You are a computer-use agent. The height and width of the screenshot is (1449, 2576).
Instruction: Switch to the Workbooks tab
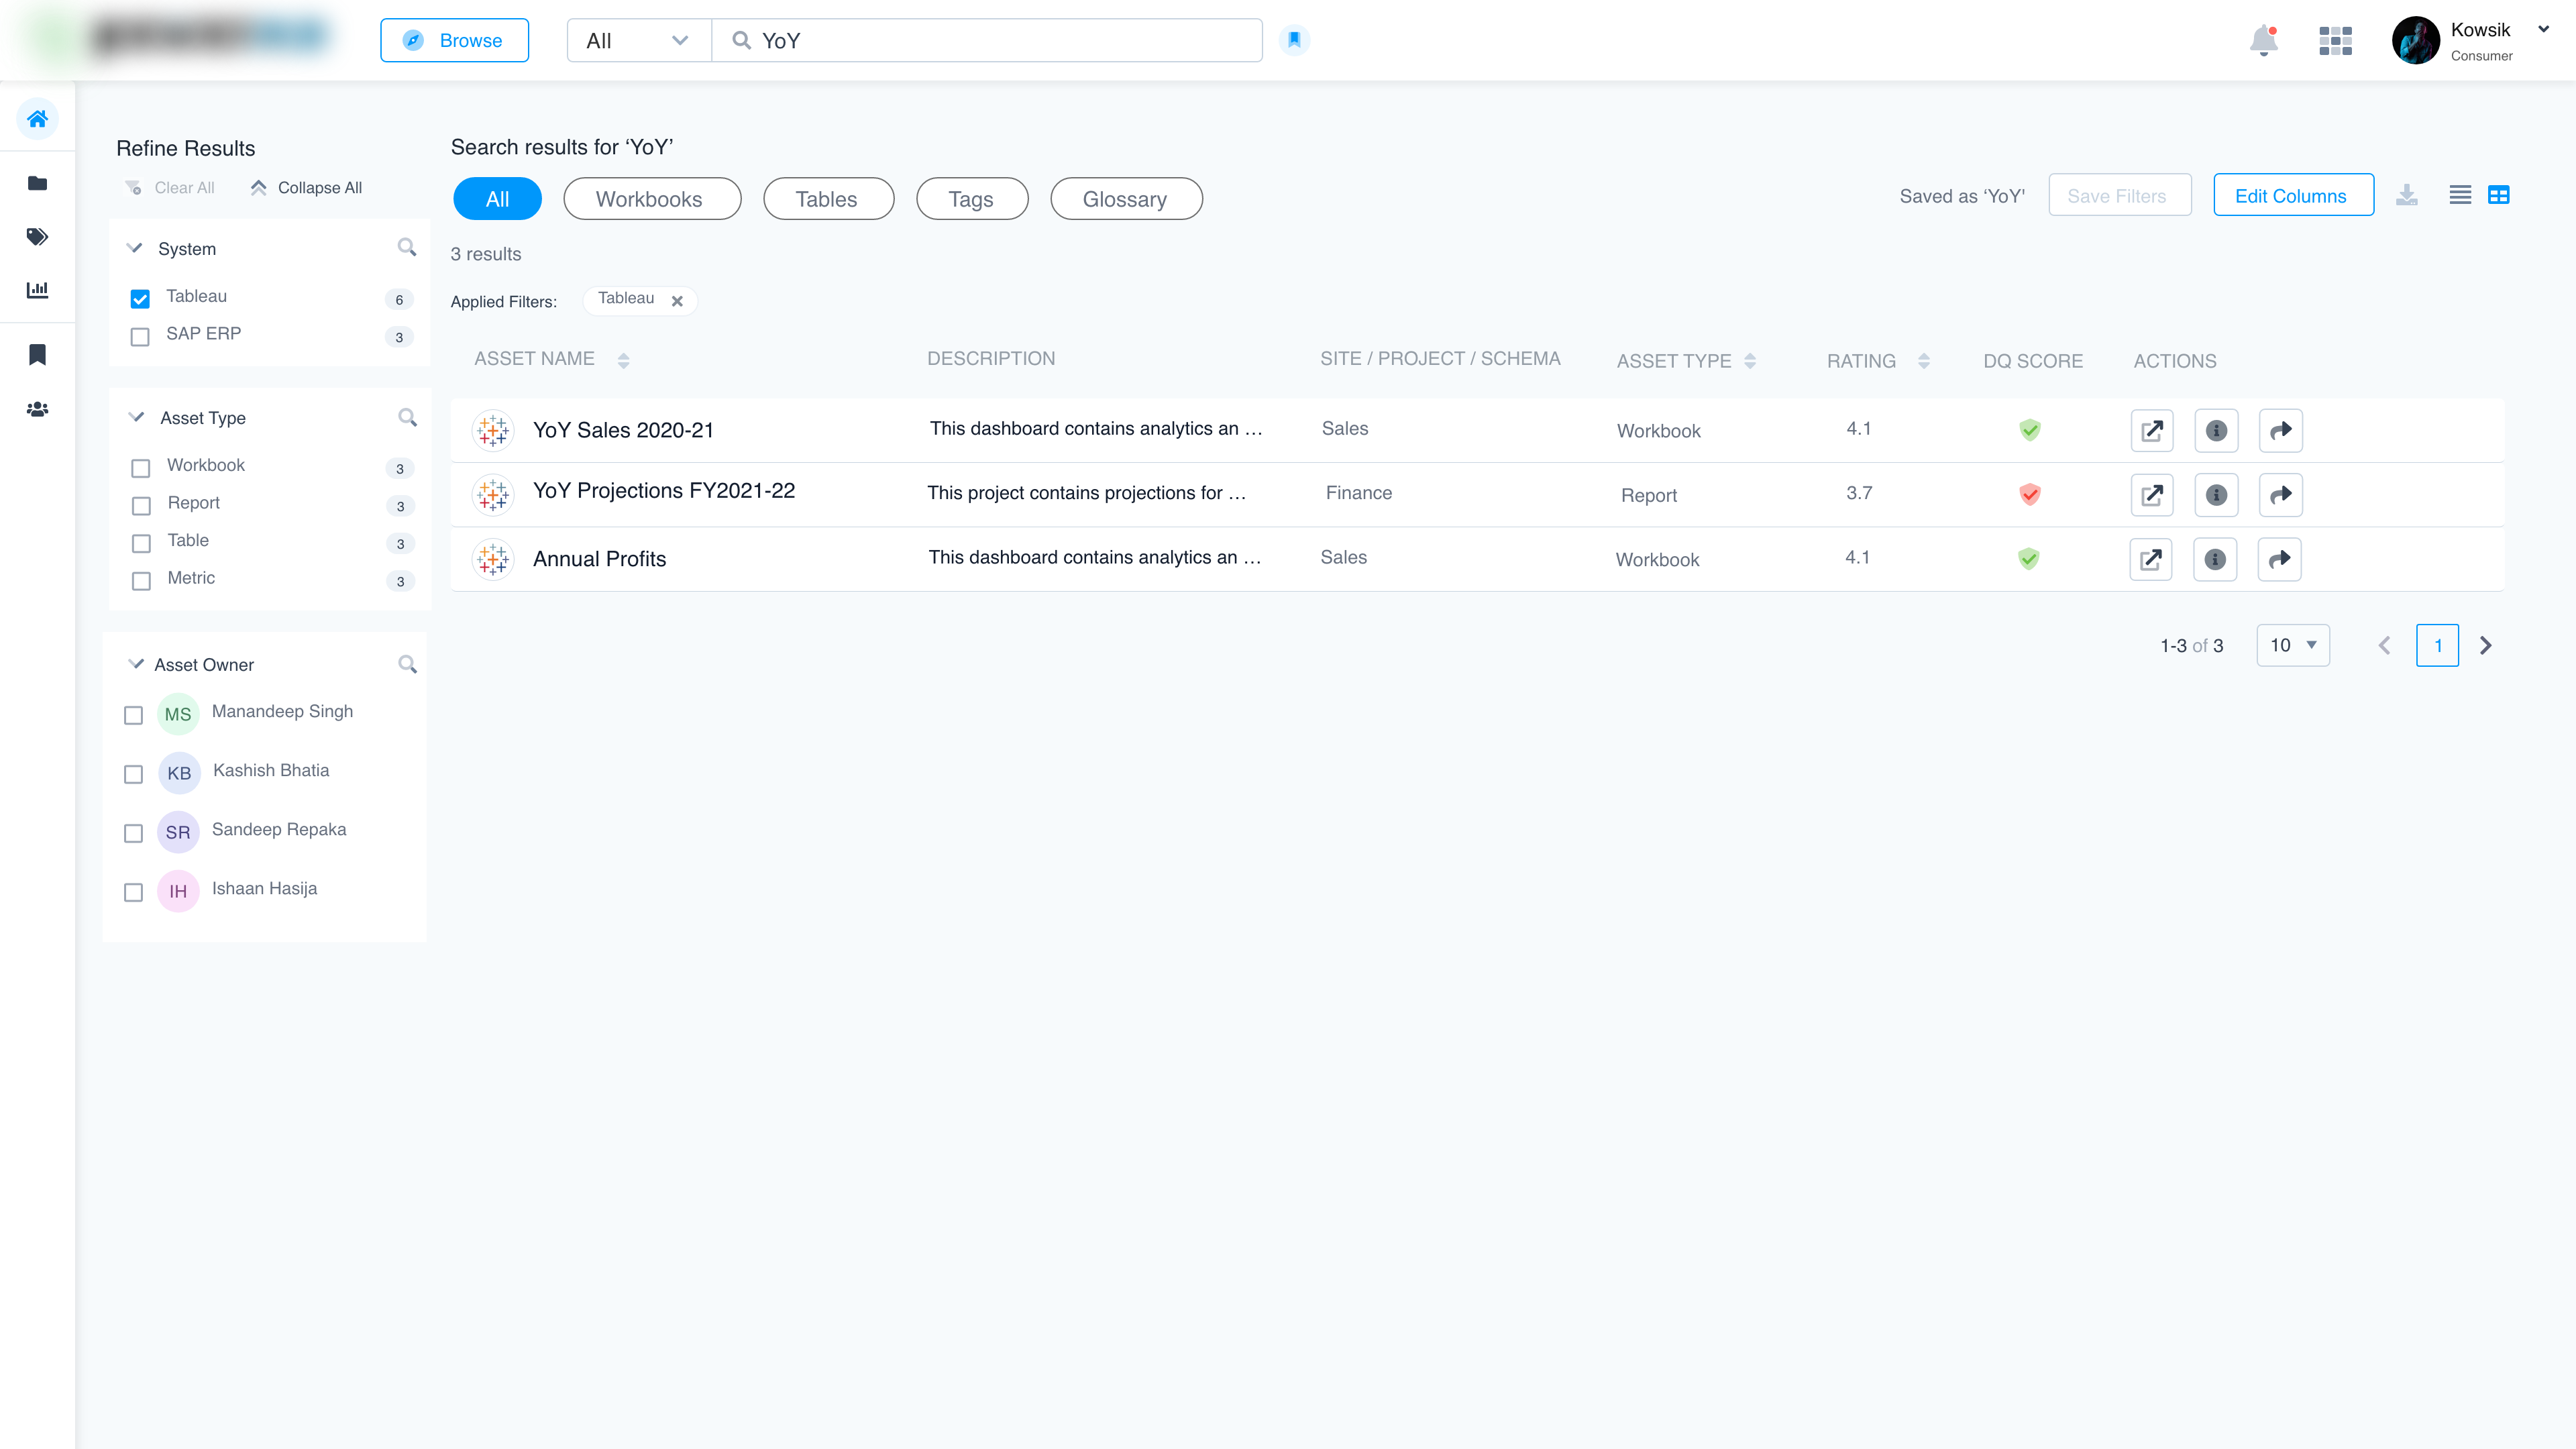point(651,199)
